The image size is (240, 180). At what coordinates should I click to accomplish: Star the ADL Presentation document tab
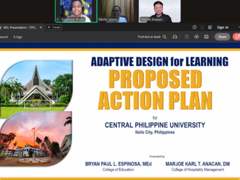1,27
